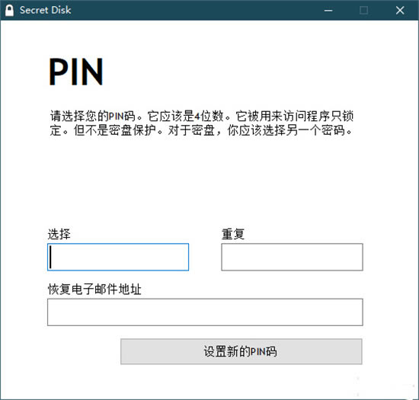Viewport: 419px width, 400px height.
Task: Click the Secret Disk title text
Action: 45,10
